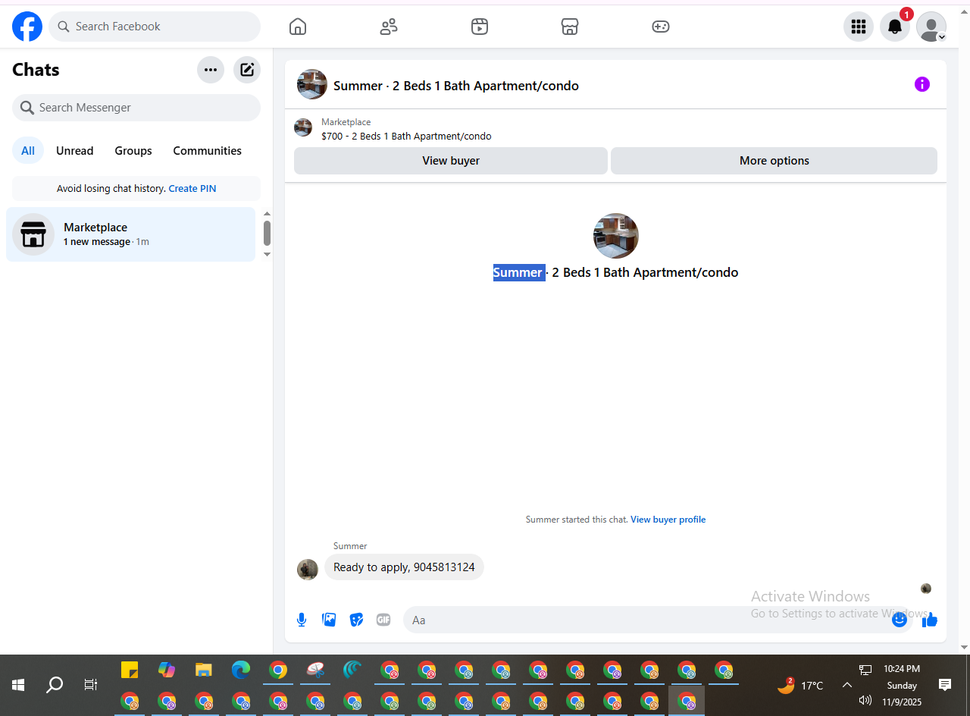This screenshot has width=970, height=716.
Task: Focus the Search Facebook field
Action: tap(155, 27)
